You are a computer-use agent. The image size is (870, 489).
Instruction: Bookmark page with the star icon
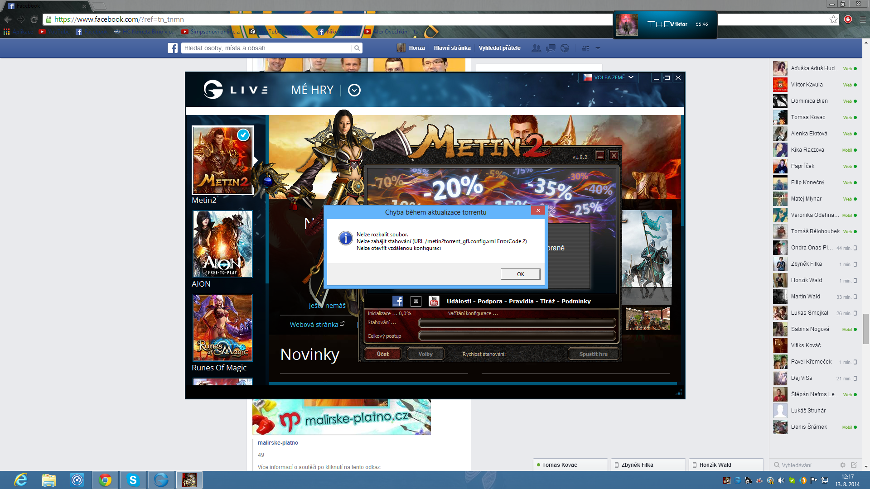pos(833,19)
